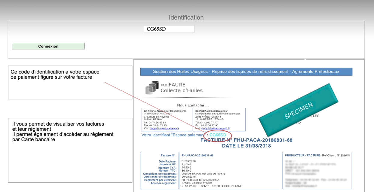
Task: Click the Connexion button
Action: click(48, 46)
